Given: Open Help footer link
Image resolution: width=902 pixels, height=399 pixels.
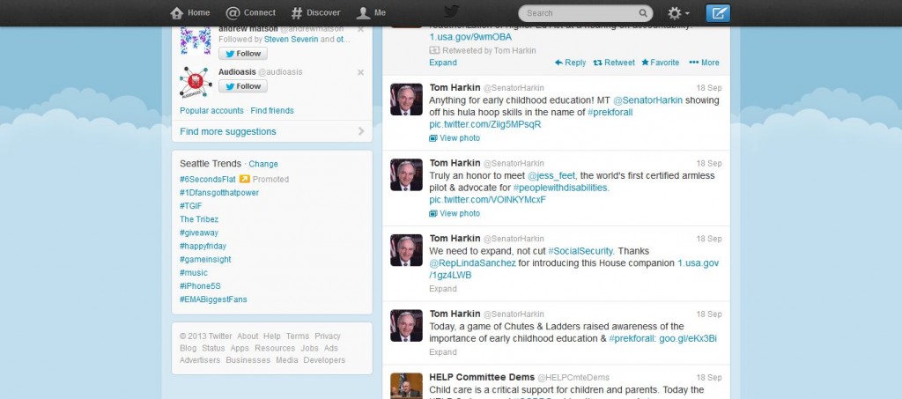Looking at the screenshot, I should pyautogui.click(x=272, y=336).
